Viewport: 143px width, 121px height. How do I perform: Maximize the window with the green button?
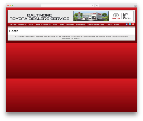pyautogui.click(x=13, y=5)
